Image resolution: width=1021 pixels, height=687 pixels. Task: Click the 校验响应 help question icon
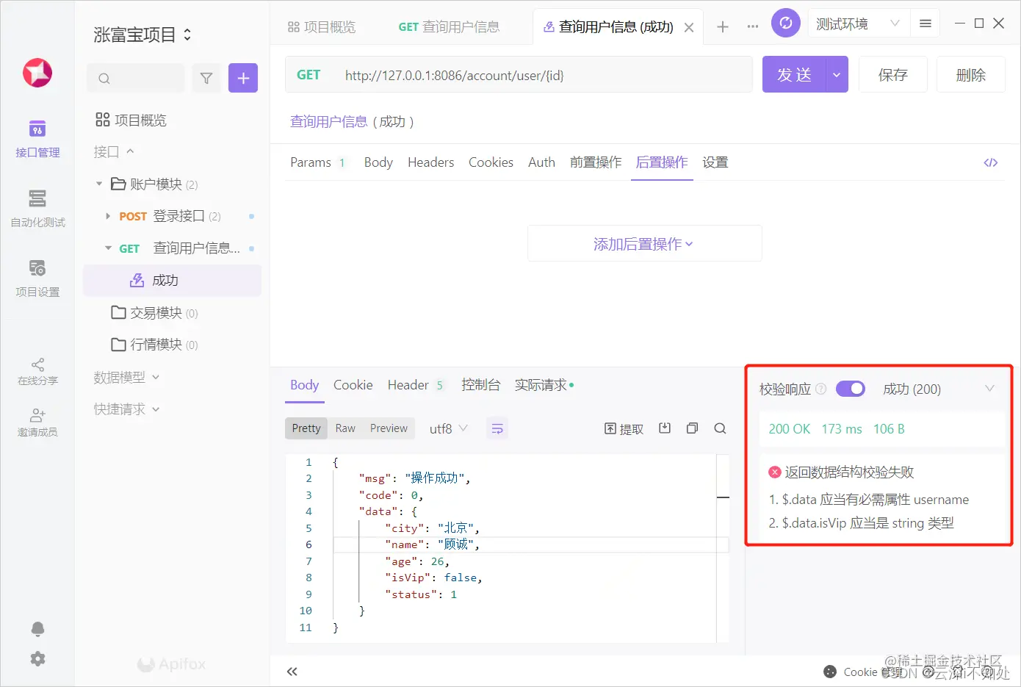(821, 389)
